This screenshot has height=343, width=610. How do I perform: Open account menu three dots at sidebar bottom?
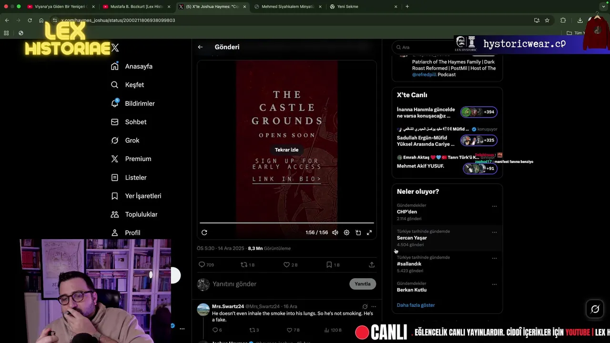pos(182,329)
